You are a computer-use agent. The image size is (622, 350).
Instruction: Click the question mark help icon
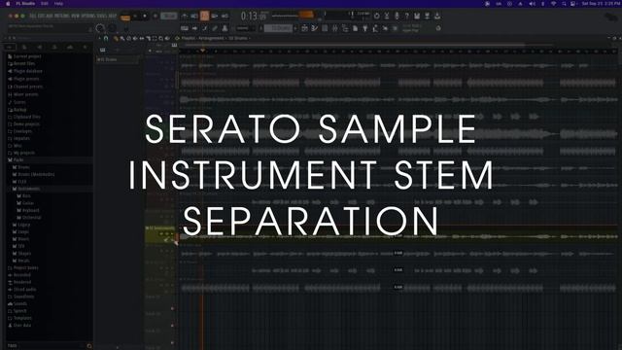406,16
